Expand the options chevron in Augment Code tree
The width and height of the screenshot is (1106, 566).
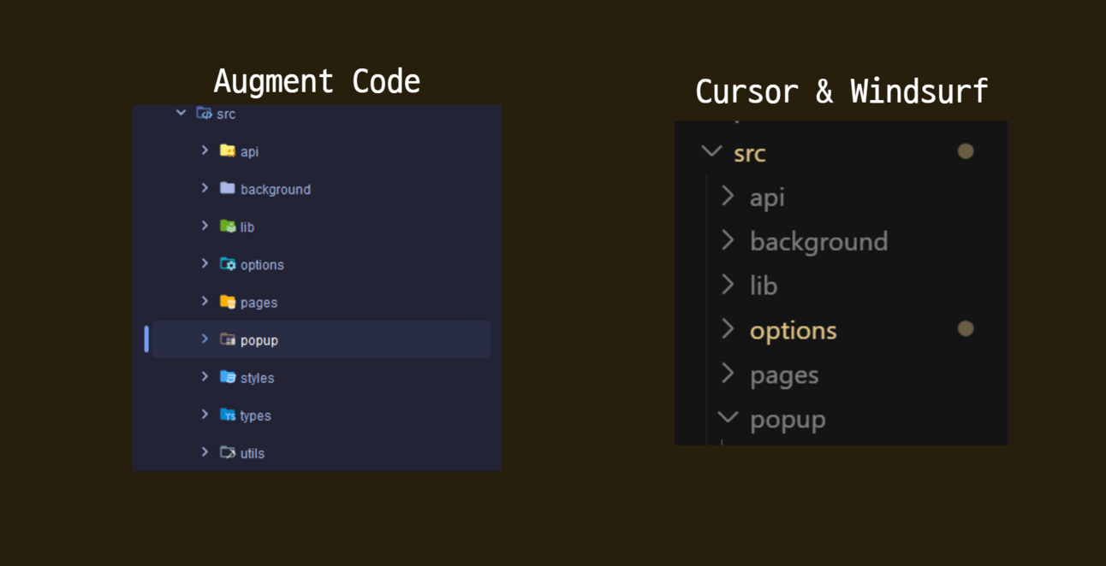[205, 263]
